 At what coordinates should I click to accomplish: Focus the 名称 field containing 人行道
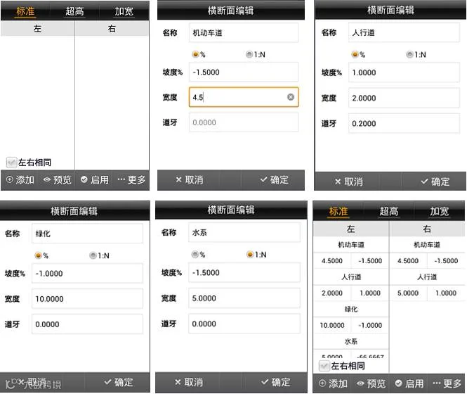point(404,32)
